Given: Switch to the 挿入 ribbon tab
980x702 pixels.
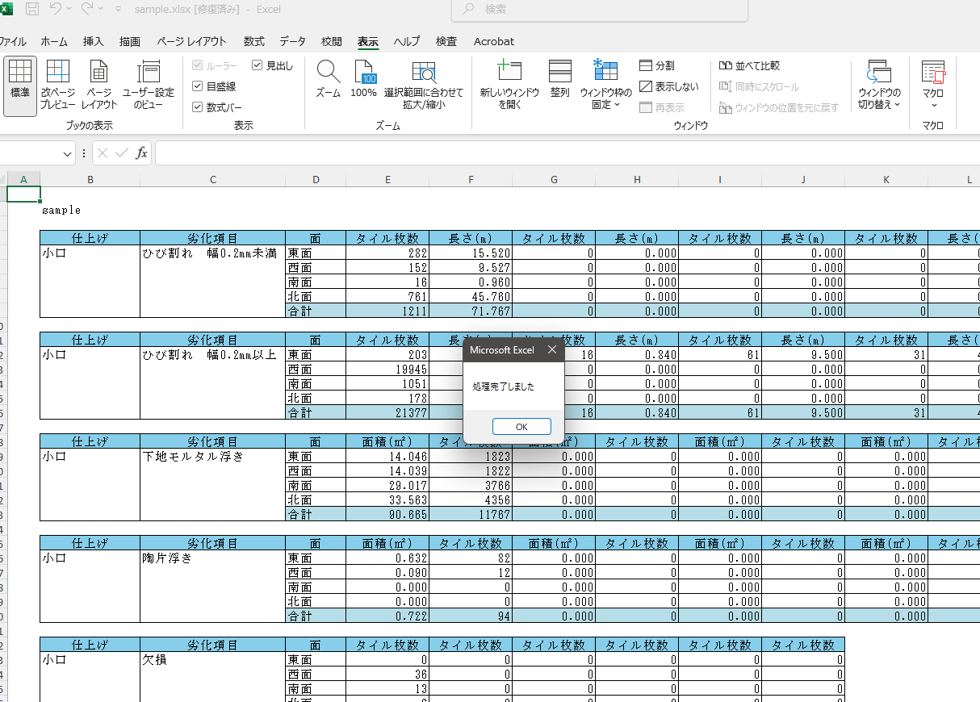Looking at the screenshot, I should point(94,41).
